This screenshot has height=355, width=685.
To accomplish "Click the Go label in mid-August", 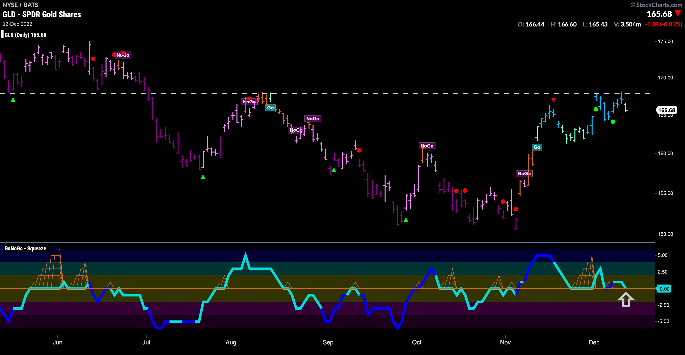I will (x=270, y=108).
